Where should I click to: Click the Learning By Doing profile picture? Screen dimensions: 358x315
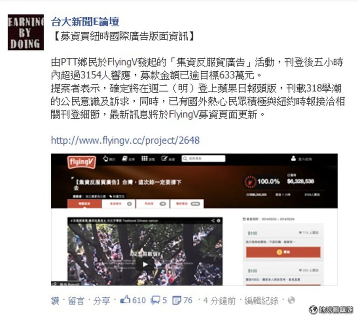pos(26,32)
